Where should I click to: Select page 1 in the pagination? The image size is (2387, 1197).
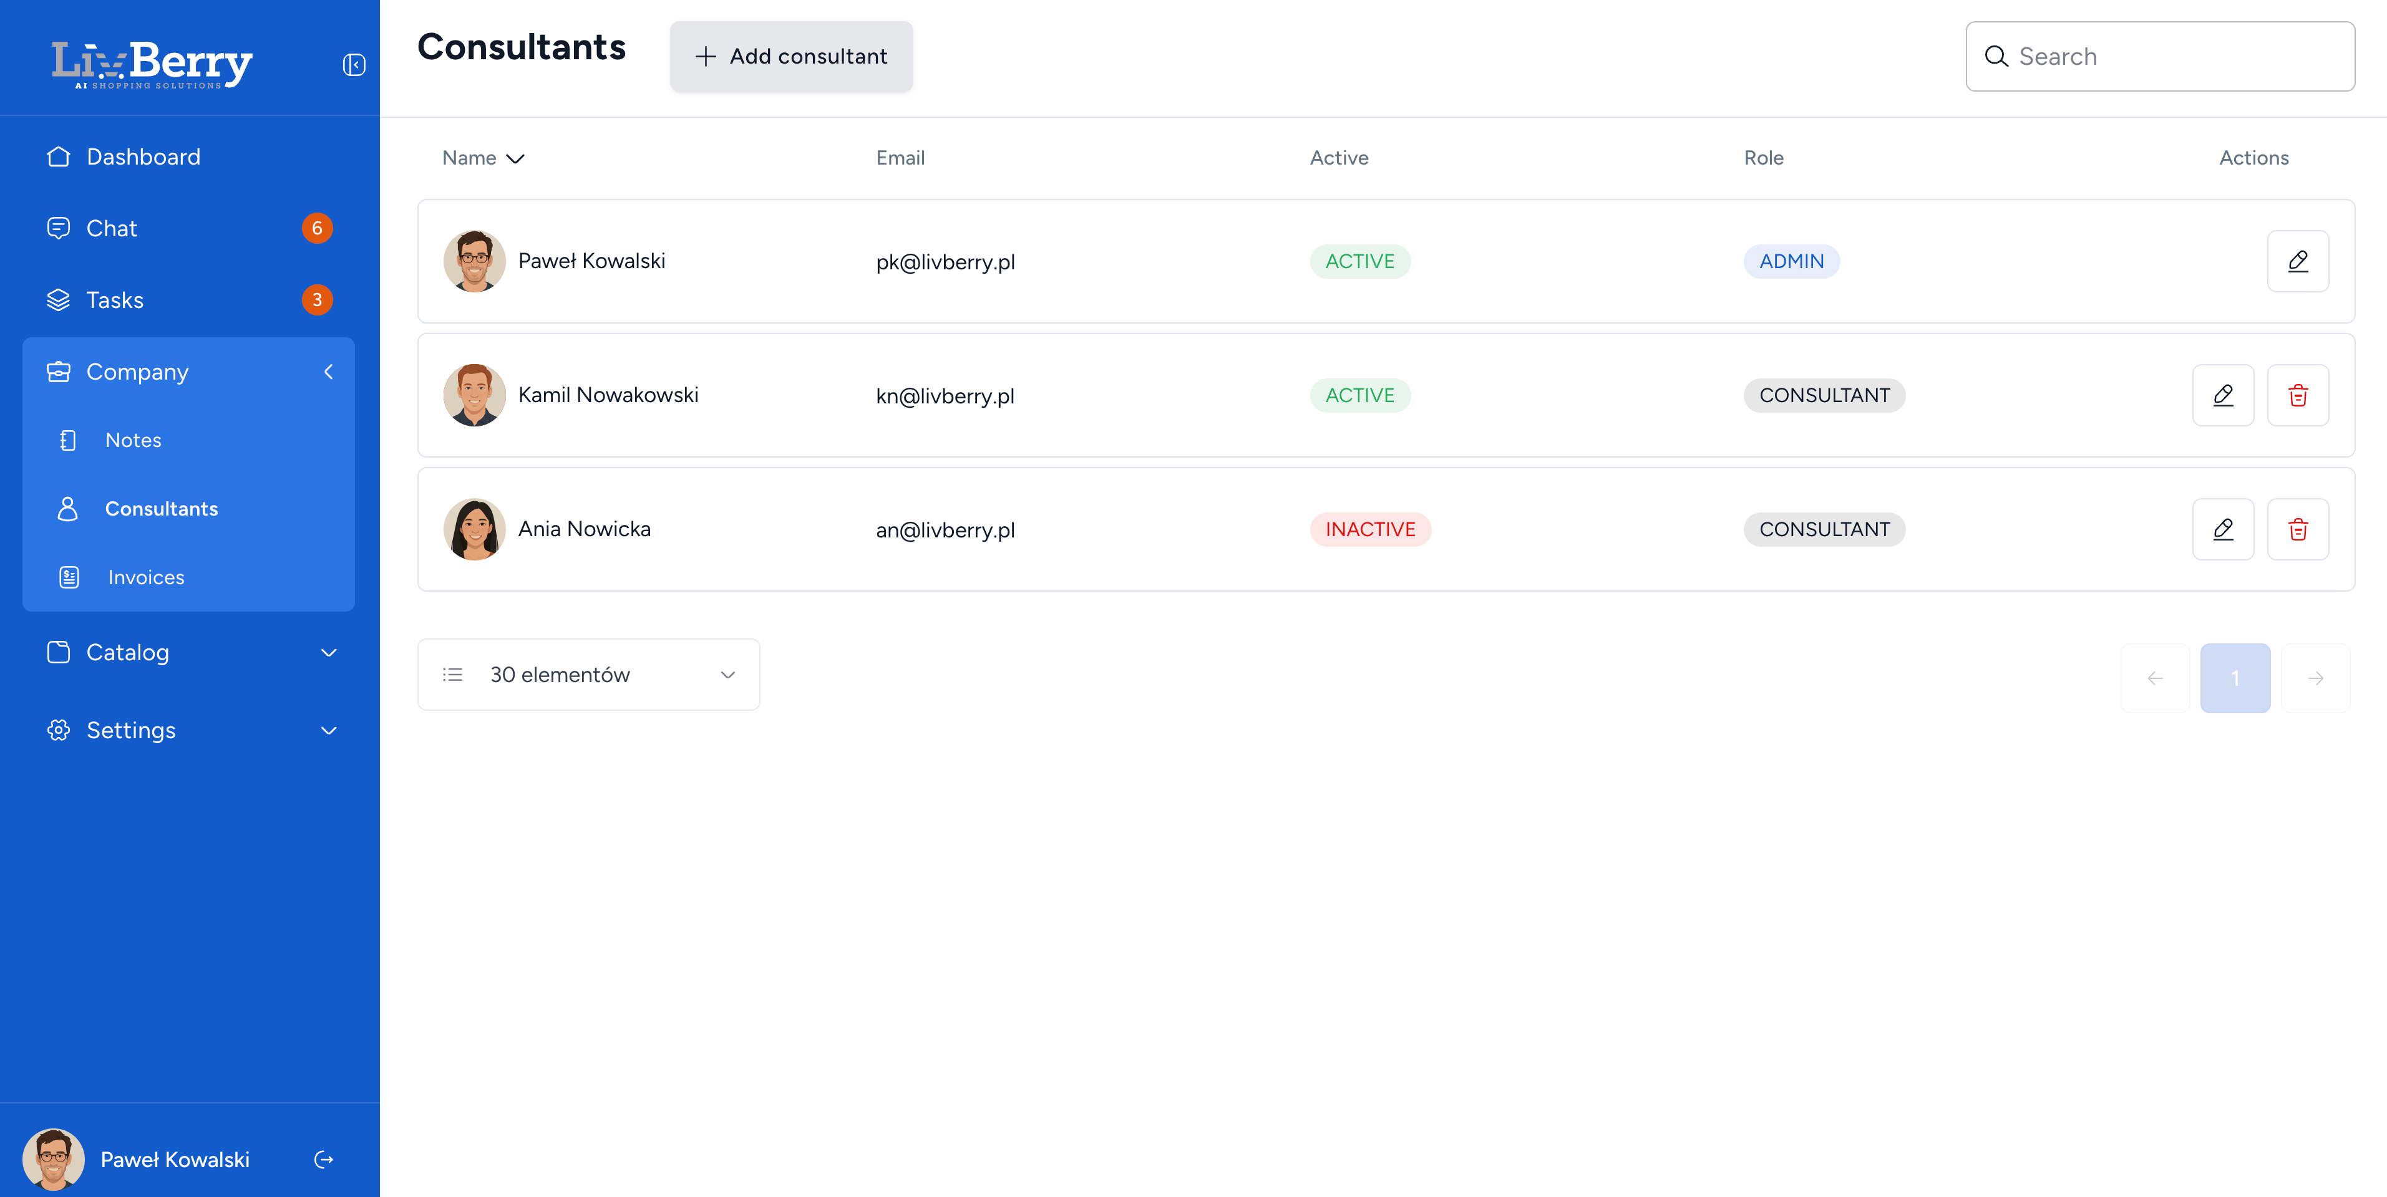point(2234,678)
